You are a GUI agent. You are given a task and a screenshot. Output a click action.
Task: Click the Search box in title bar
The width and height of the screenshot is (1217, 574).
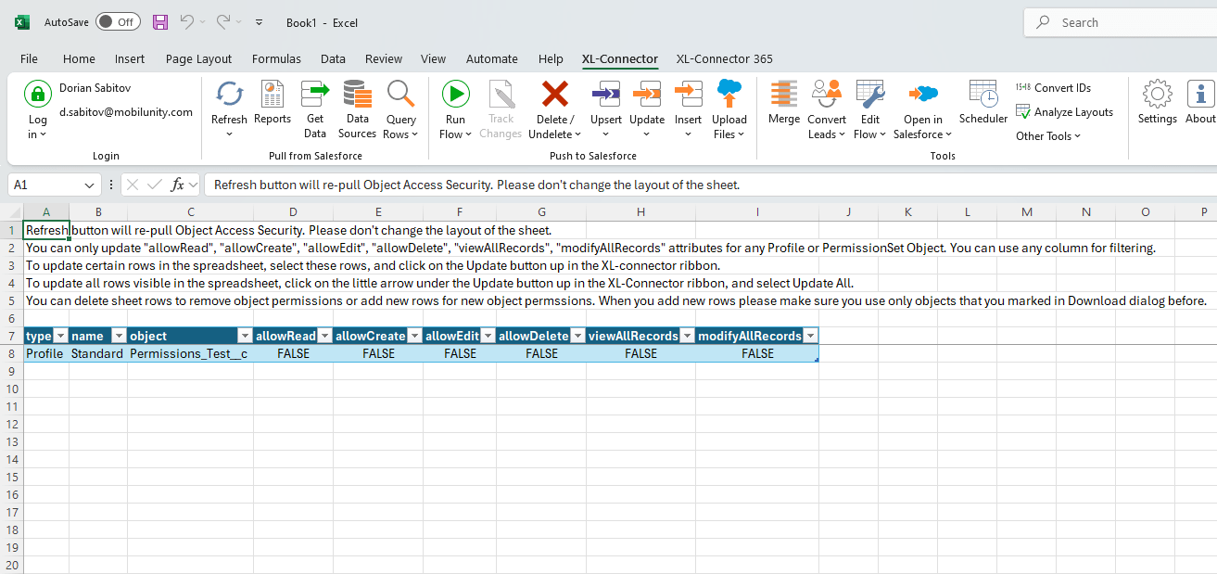[x=1120, y=22]
